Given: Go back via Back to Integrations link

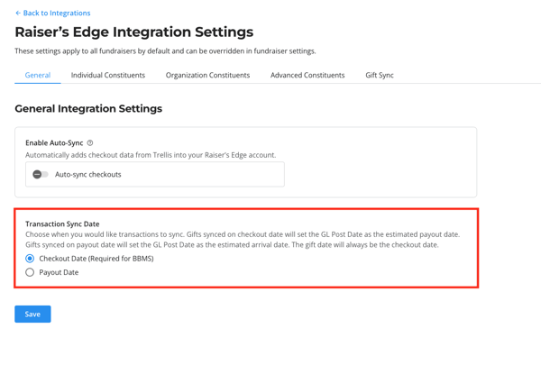Looking at the screenshot, I should (x=53, y=14).
